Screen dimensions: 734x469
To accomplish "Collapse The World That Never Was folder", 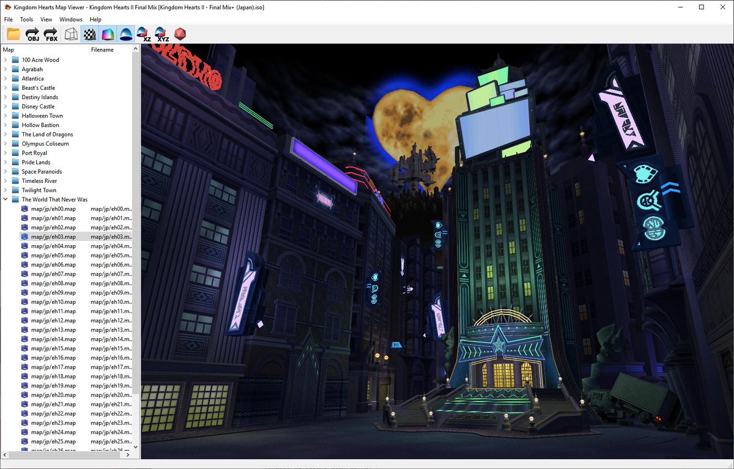I will 6,199.
